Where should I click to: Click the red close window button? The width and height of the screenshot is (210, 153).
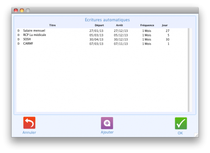pos(16,10)
